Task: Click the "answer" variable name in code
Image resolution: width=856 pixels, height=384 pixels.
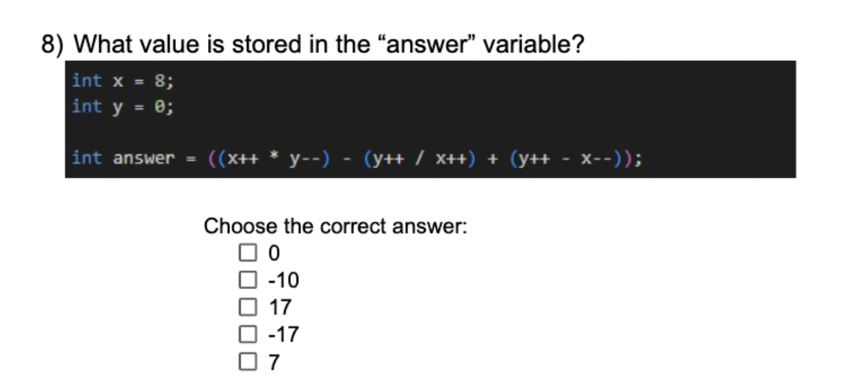Action: [x=144, y=159]
